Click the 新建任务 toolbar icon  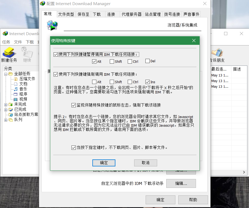pos(9,52)
